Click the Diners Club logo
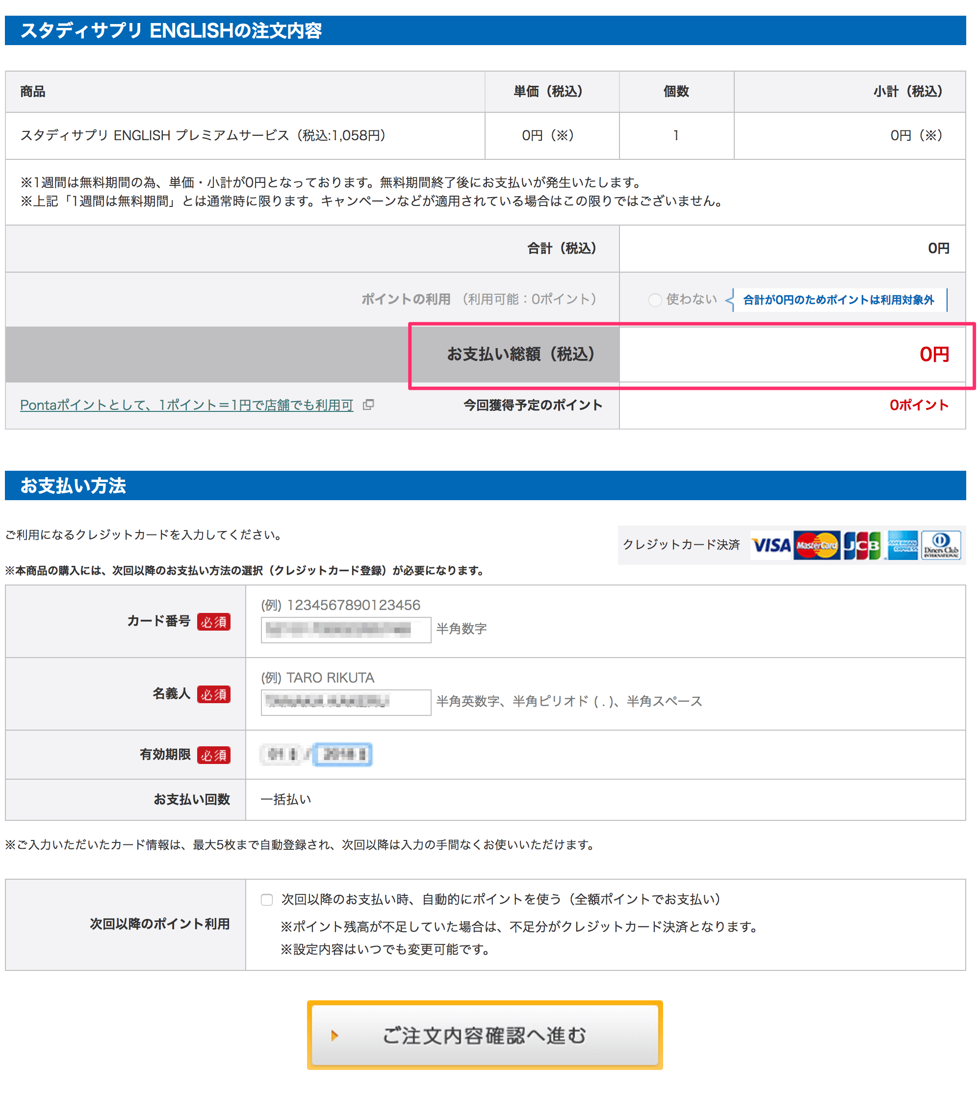Viewport: 978px width, 1093px height. [x=941, y=545]
